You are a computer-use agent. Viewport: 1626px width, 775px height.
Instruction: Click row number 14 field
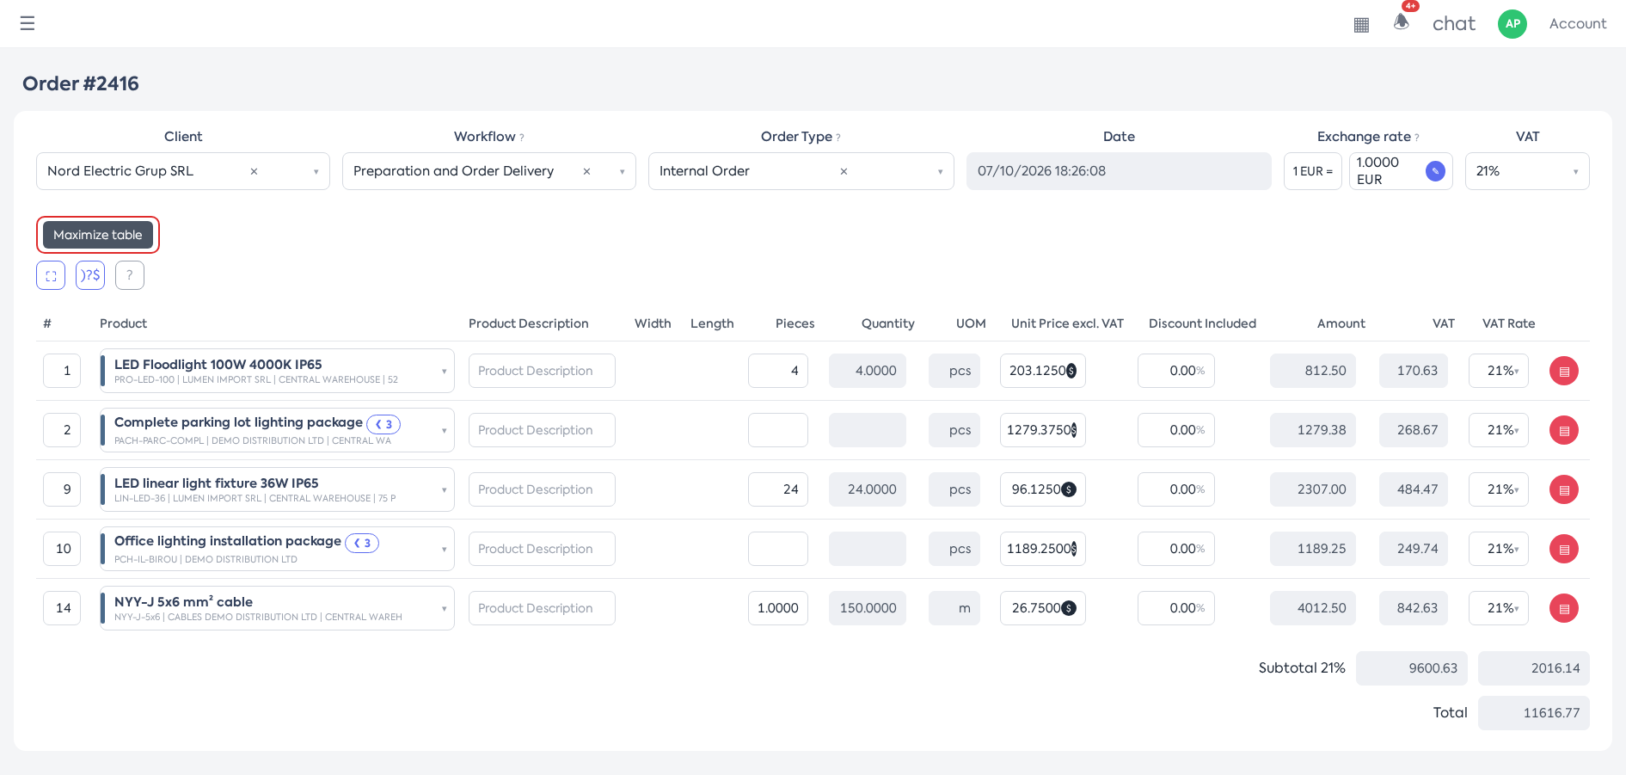(62, 608)
